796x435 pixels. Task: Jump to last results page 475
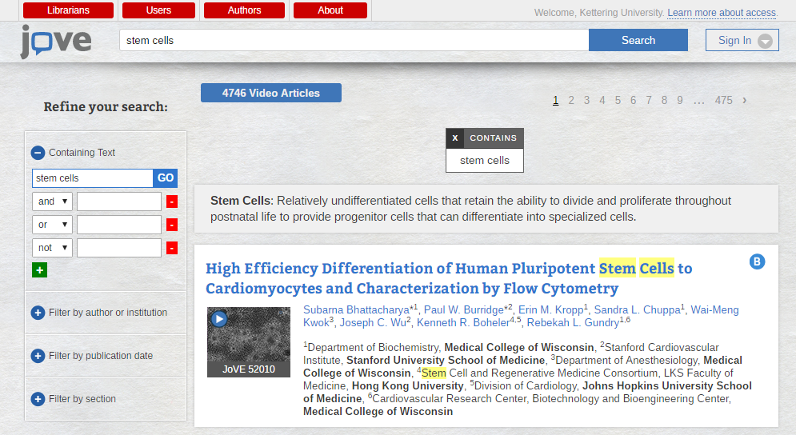click(723, 101)
